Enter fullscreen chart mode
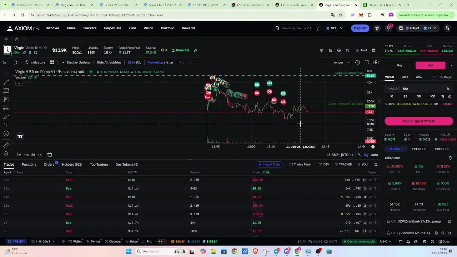Image resolution: width=457 pixels, height=257 pixels. click(367, 62)
